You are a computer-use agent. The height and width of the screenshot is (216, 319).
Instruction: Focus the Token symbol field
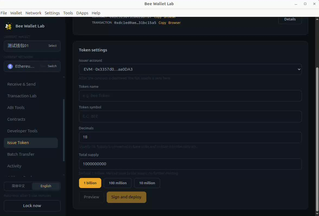coord(190,117)
